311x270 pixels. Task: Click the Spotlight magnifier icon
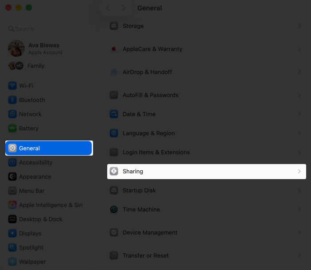coord(12,247)
